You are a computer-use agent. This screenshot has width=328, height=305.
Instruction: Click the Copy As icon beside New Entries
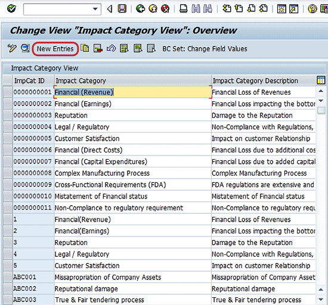point(85,48)
